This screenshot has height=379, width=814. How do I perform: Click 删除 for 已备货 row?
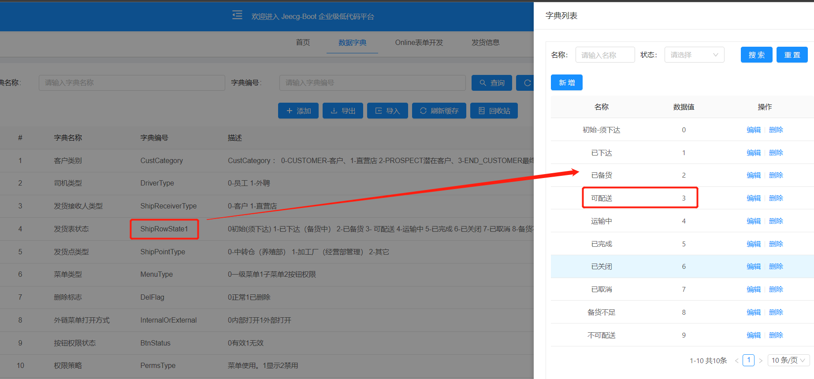click(x=776, y=175)
